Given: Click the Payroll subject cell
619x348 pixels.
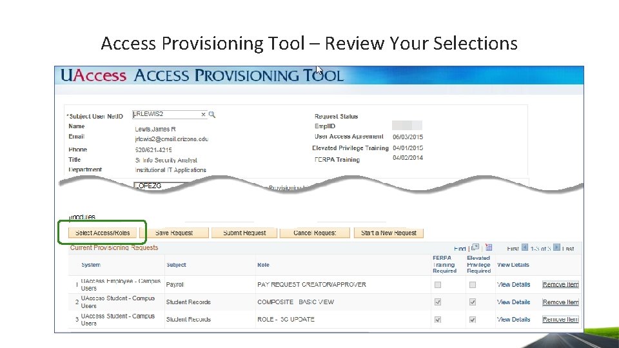Looking at the screenshot, I should pos(175,284).
